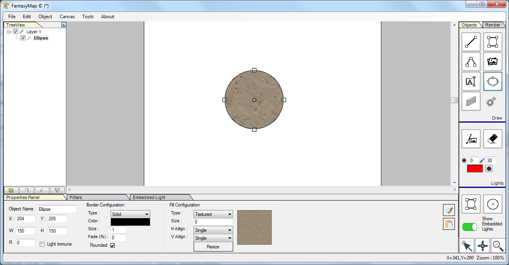
Task: Open the Border Type dropdown
Action: [x=130, y=214]
